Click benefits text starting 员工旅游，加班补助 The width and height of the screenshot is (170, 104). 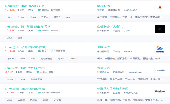(130, 17)
